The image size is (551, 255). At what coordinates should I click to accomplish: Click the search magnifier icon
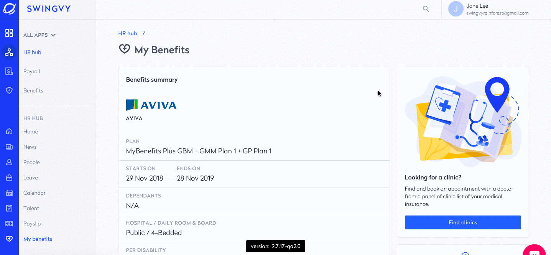[426, 9]
